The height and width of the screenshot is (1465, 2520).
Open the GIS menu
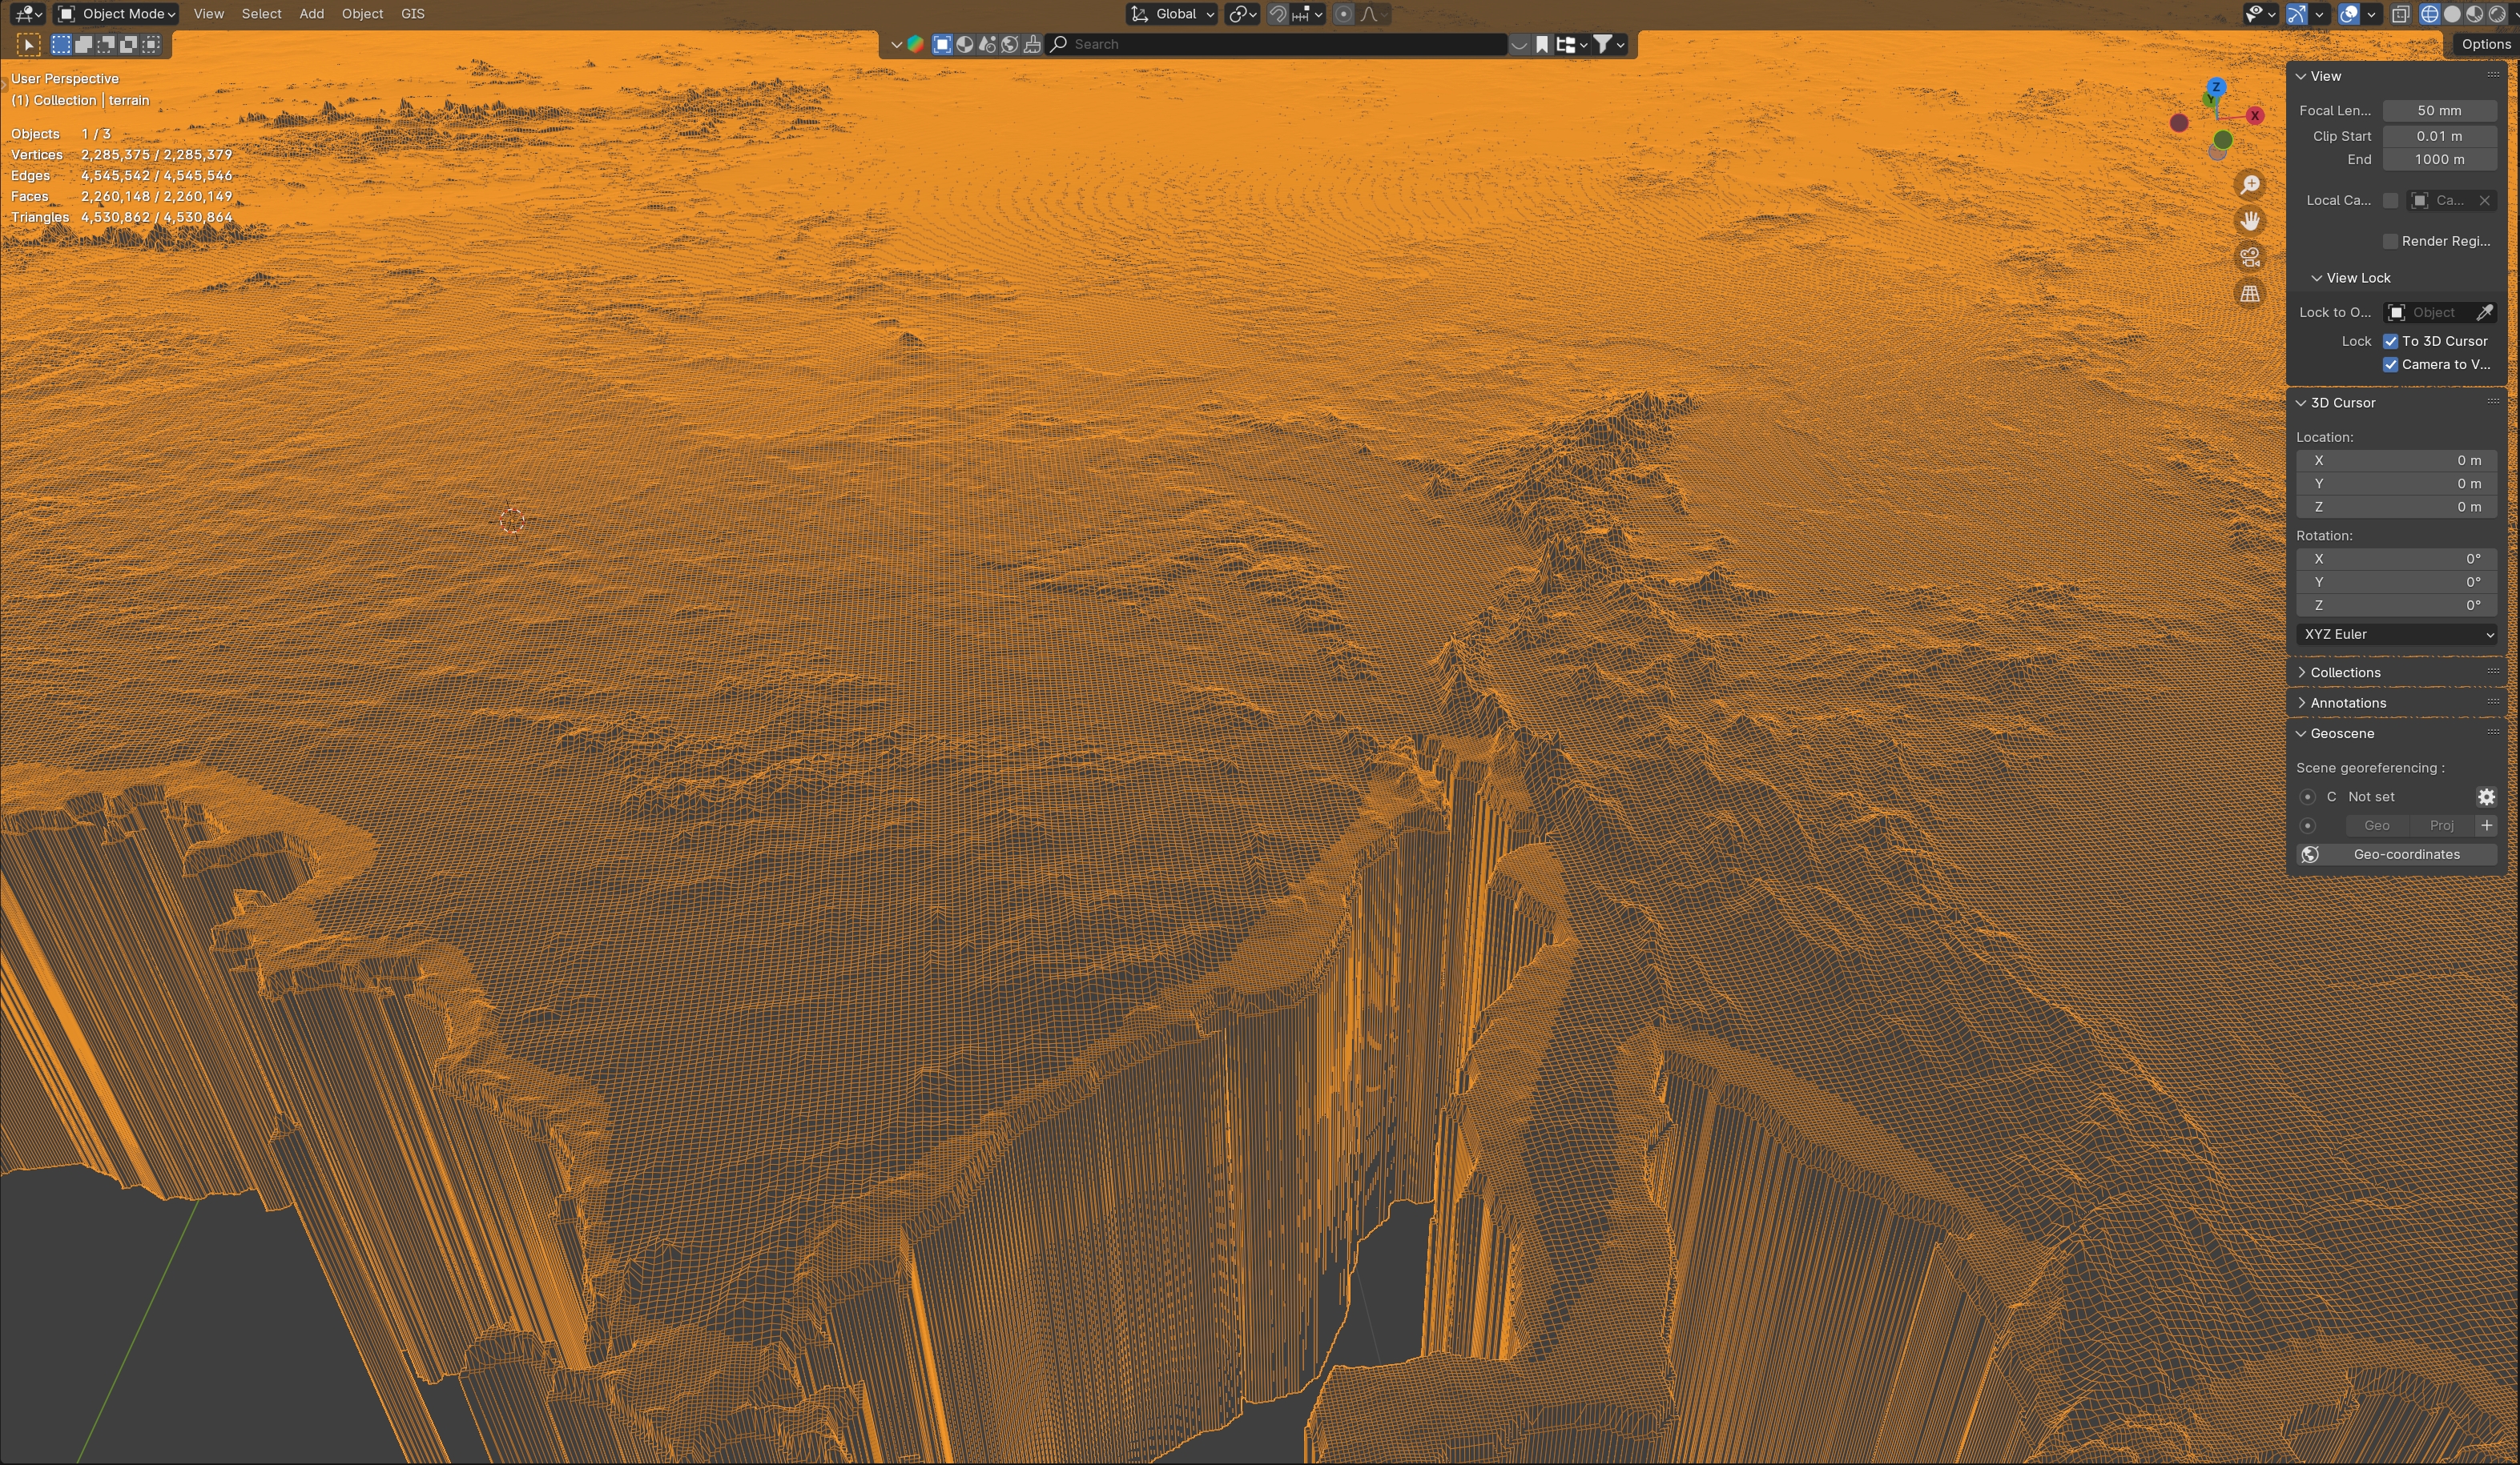[x=412, y=14]
